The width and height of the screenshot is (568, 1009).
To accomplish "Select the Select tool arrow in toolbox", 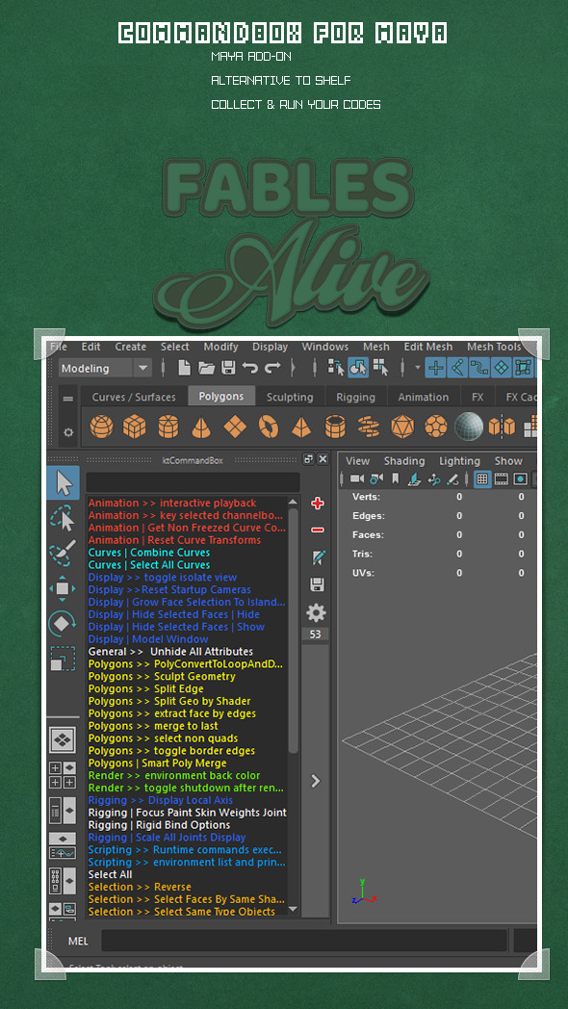I will point(63,482).
